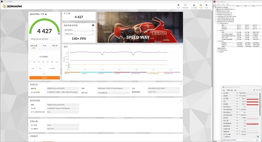Toggle the orange frame rate legend bar
Screen dimensions: 262x142
(72, 72)
